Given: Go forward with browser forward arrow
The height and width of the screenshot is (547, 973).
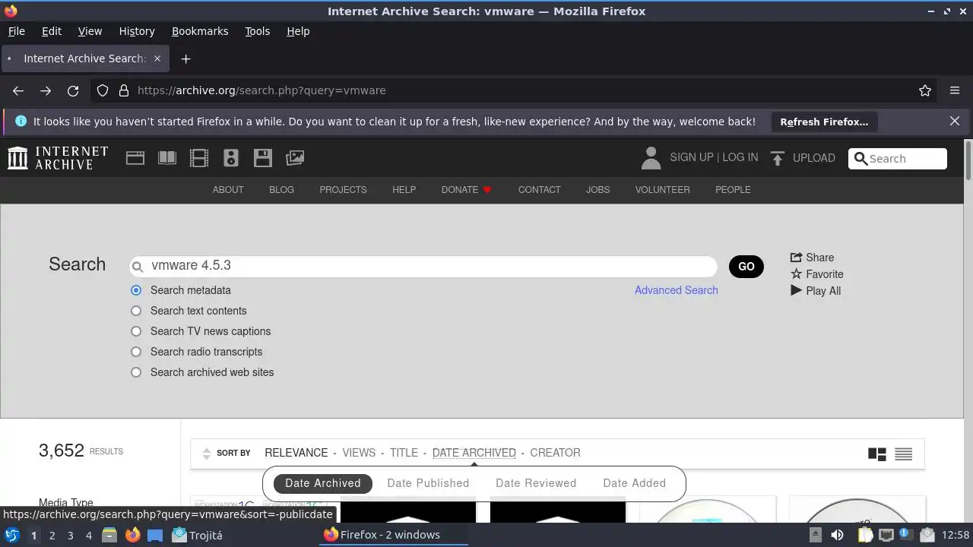Looking at the screenshot, I should (46, 90).
